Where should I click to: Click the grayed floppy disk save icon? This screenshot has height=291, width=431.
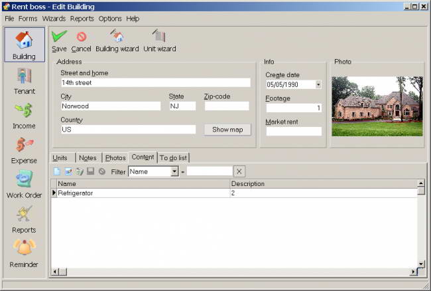coord(90,171)
